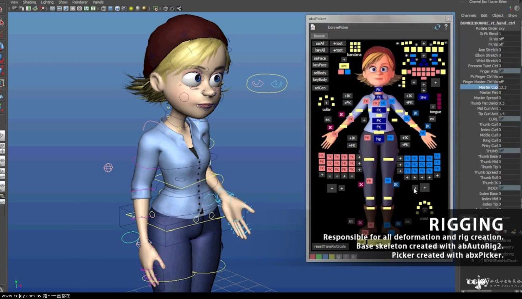Click the file icon beside bonniePicker
This screenshot has width=522, height=299.
pos(313,27)
